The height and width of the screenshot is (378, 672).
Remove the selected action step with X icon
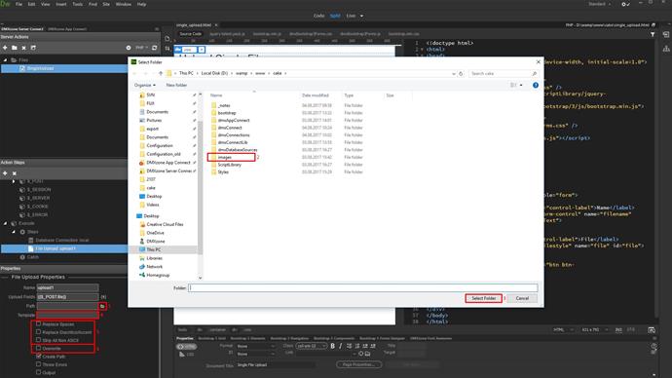point(15,173)
